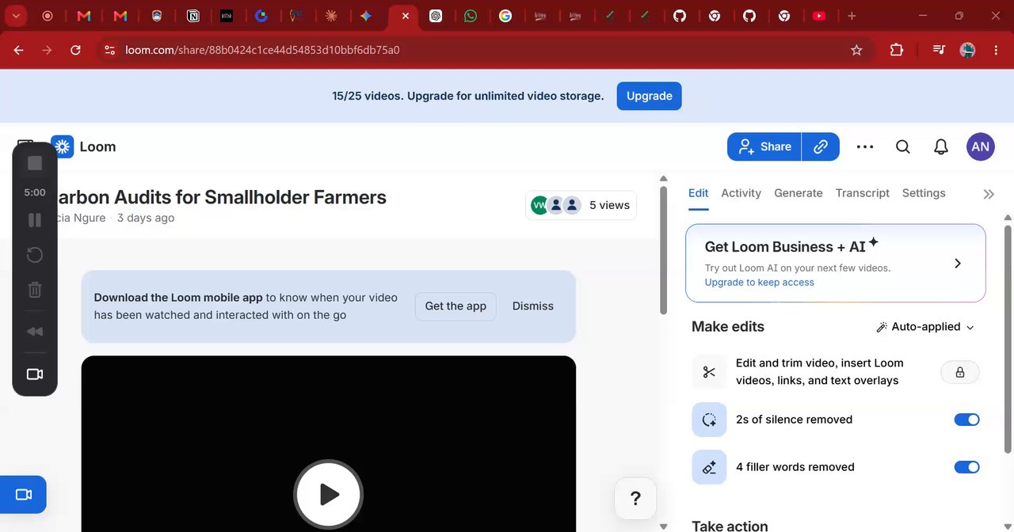Click the camera icon in dark recording bar

tap(35, 374)
